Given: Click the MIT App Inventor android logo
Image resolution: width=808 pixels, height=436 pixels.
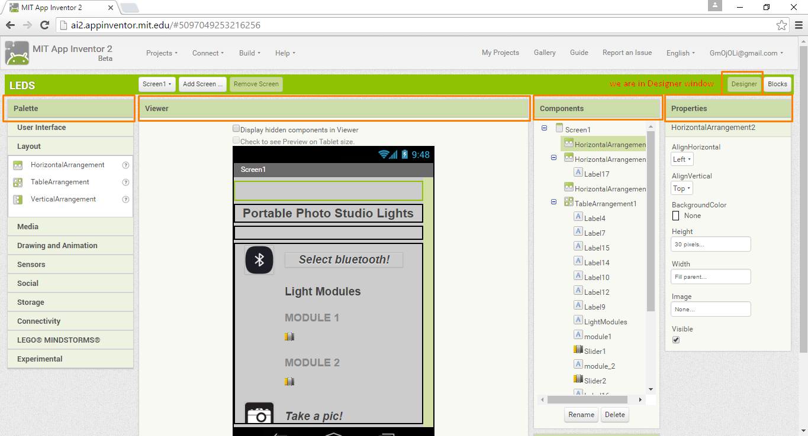Looking at the screenshot, I should (x=17, y=53).
